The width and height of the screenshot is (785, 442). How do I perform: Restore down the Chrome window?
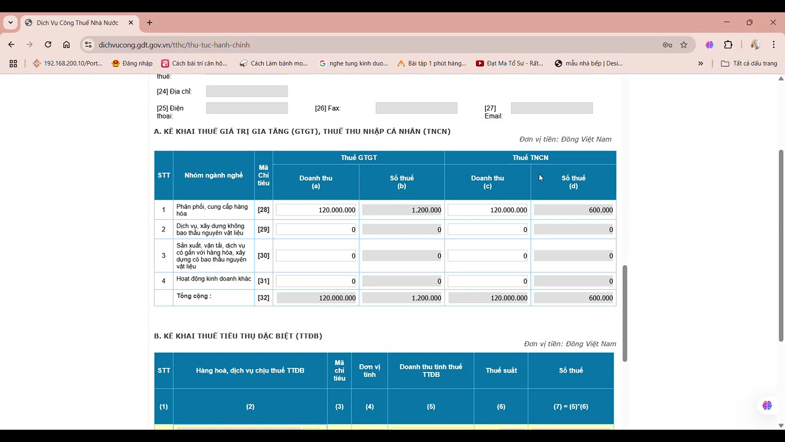point(749,23)
